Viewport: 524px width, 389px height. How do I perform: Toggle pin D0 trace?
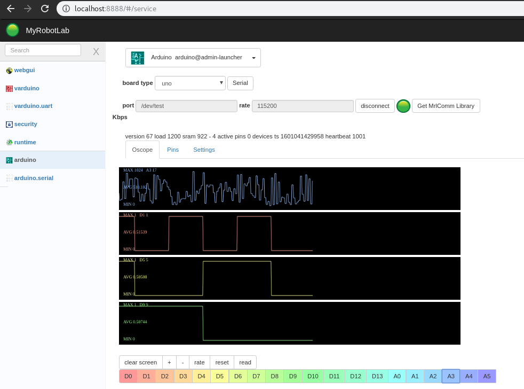128,376
